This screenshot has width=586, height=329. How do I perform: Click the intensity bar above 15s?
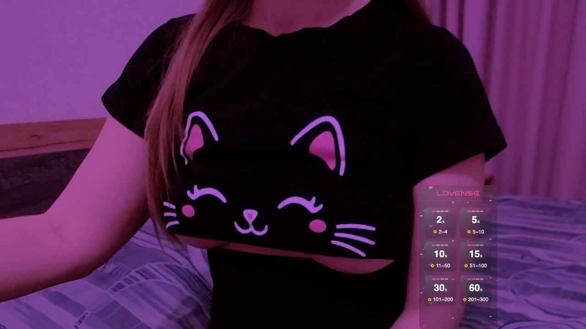[476, 245]
